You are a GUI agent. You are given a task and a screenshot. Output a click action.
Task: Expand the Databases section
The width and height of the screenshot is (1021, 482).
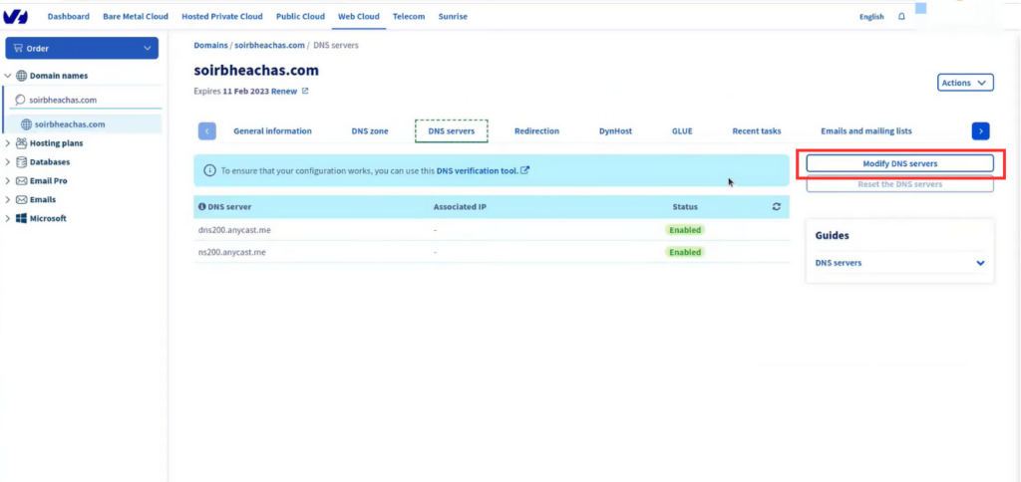point(8,162)
